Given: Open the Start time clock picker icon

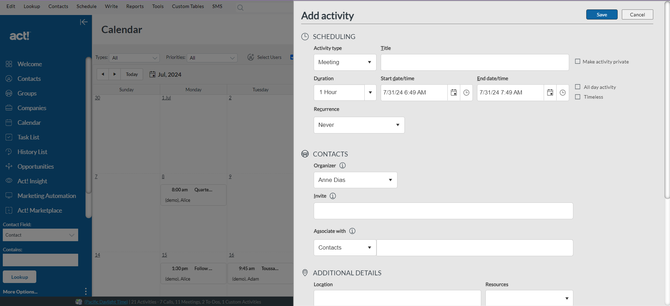Looking at the screenshot, I should [466, 93].
